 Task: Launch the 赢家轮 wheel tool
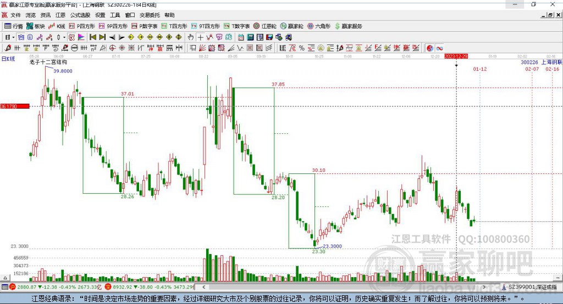(291, 26)
